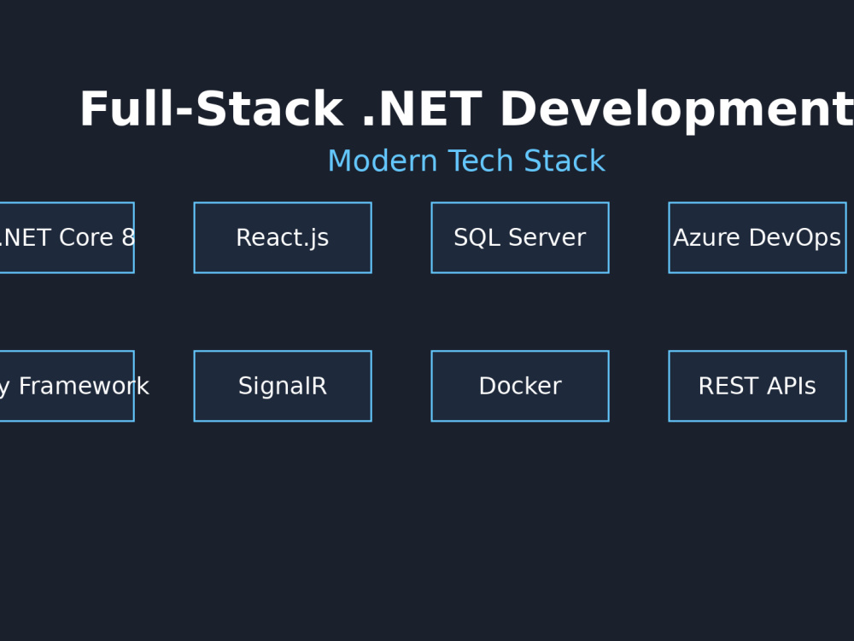Select the Azure DevOps box
This screenshot has height=641, width=854.
point(757,238)
